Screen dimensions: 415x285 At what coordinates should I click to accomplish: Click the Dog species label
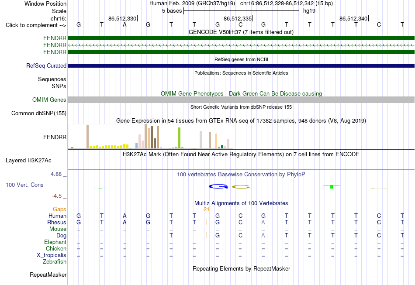click(61, 236)
